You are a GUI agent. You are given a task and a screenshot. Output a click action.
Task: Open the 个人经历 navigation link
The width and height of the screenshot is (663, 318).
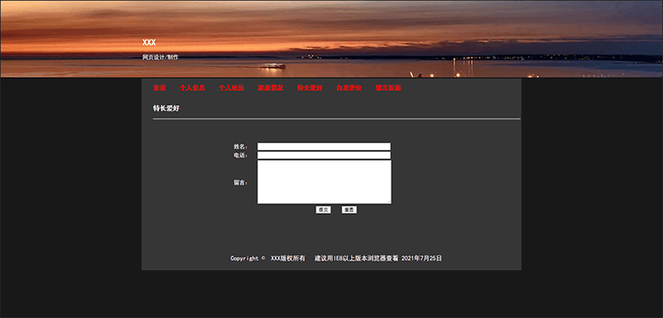coord(232,87)
